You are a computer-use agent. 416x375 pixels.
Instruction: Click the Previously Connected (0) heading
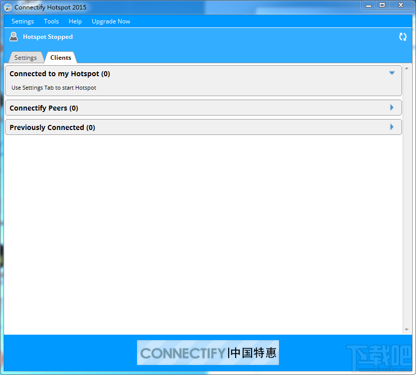[52, 127]
